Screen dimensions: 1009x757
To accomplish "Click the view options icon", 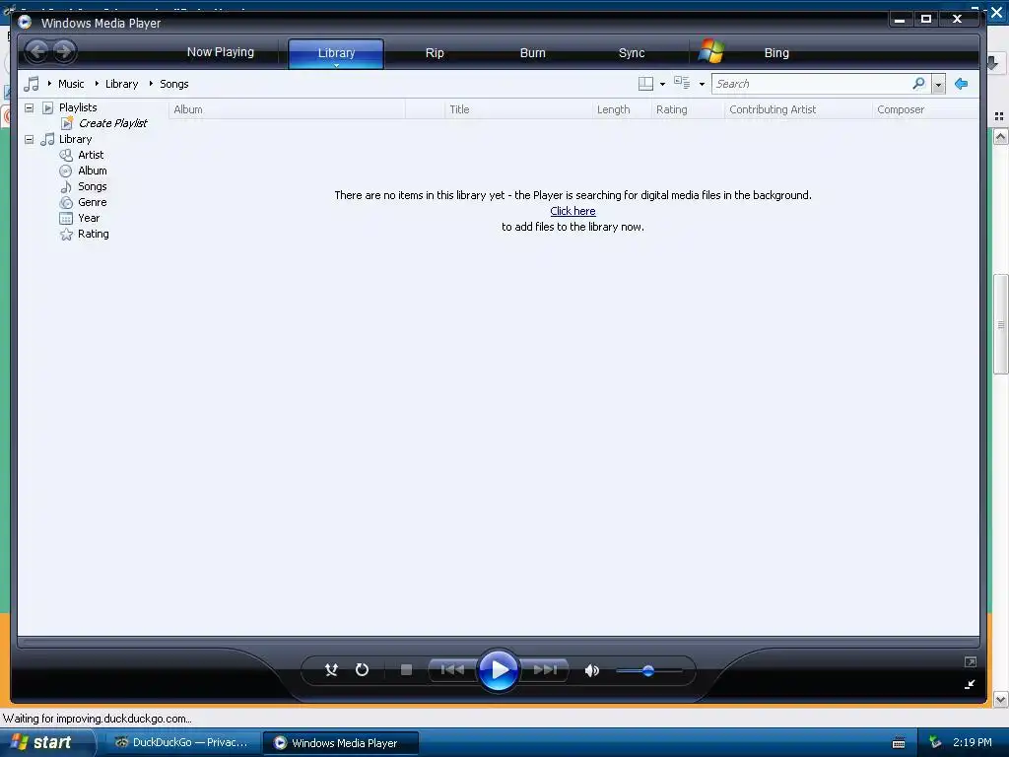I will [x=682, y=83].
